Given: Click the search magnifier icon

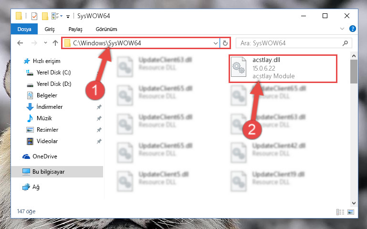Looking at the screenshot, I should 345,43.
